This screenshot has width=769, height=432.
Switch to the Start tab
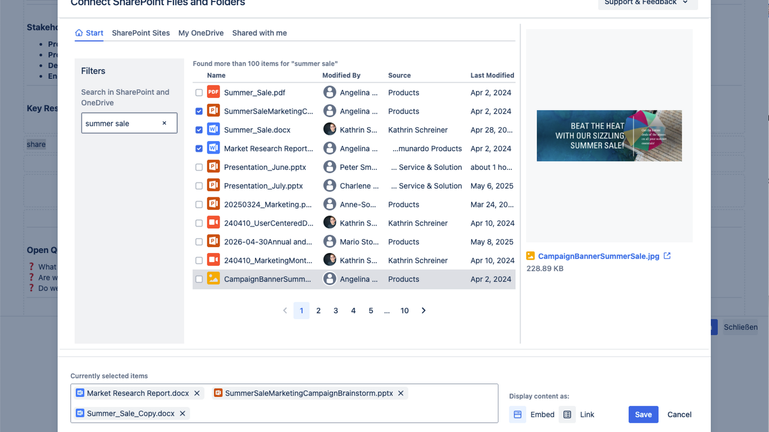(89, 33)
